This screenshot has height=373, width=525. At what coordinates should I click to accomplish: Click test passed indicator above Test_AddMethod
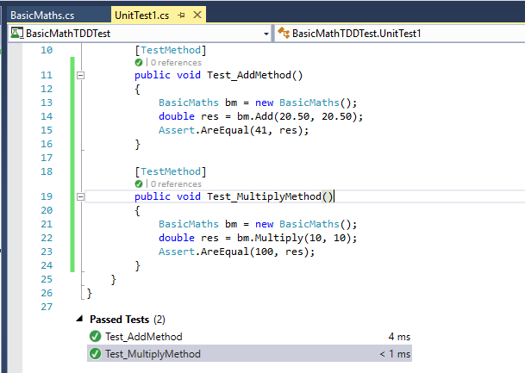139,63
